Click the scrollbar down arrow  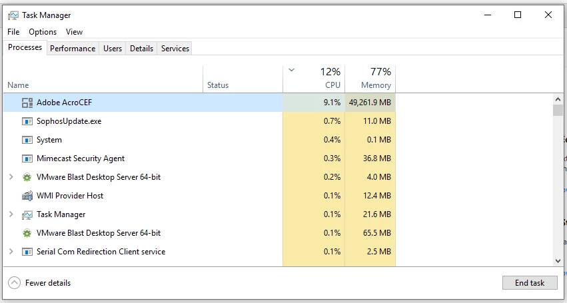[558, 261]
